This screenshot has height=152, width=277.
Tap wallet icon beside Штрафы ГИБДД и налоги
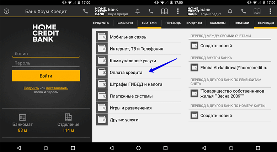coord(102,84)
